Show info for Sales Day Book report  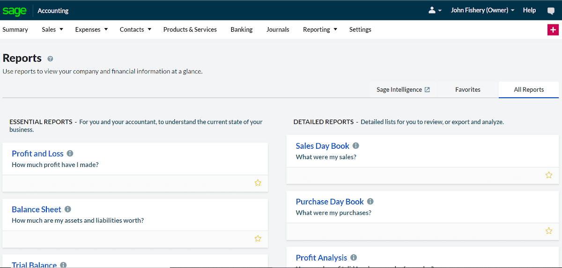pos(356,146)
